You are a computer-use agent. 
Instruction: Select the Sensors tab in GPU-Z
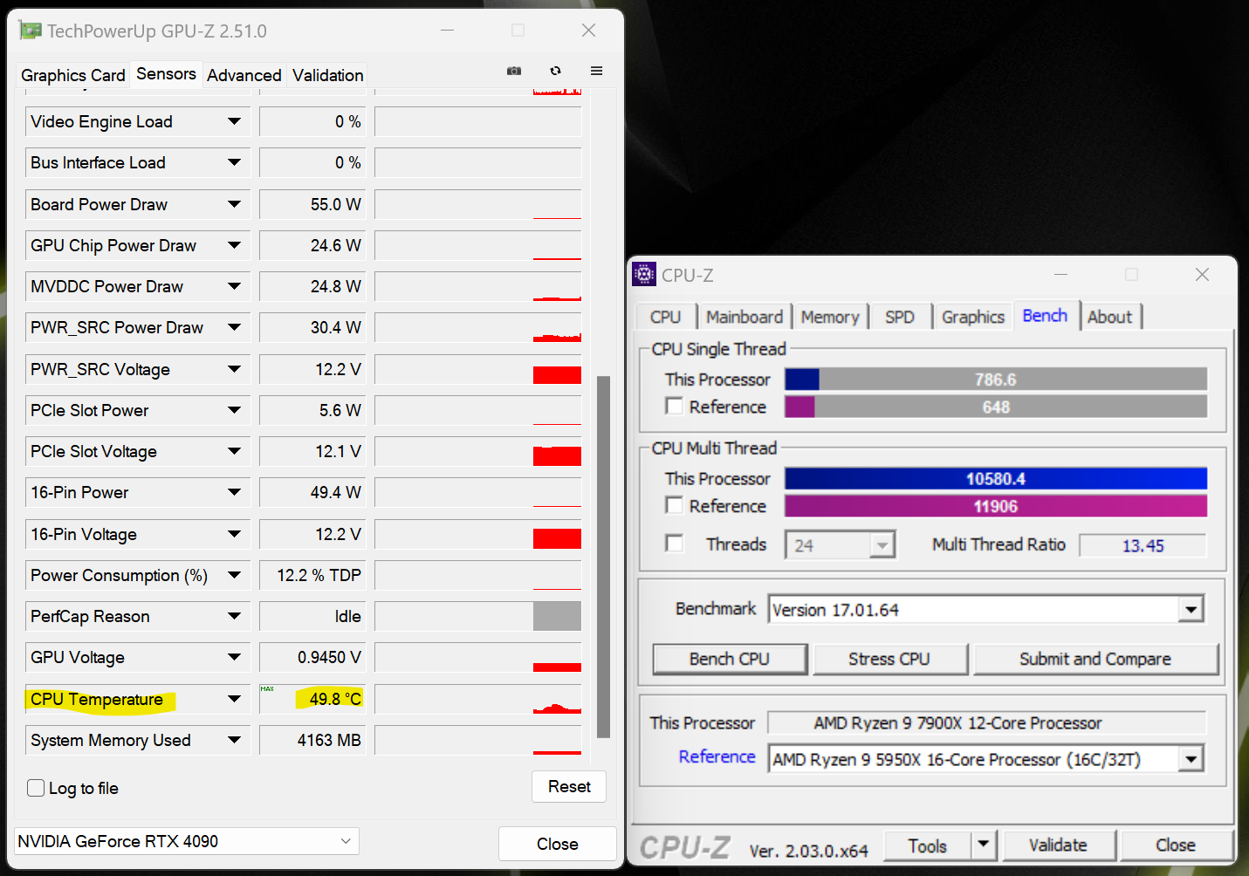[x=166, y=73]
